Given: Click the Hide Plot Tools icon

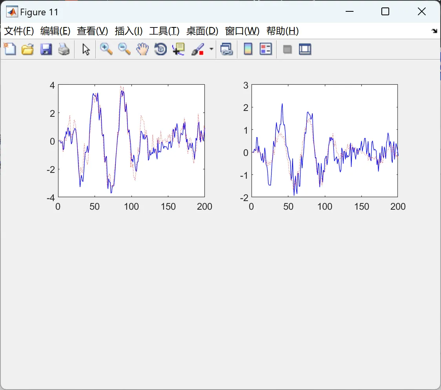Looking at the screenshot, I should (287, 49).
